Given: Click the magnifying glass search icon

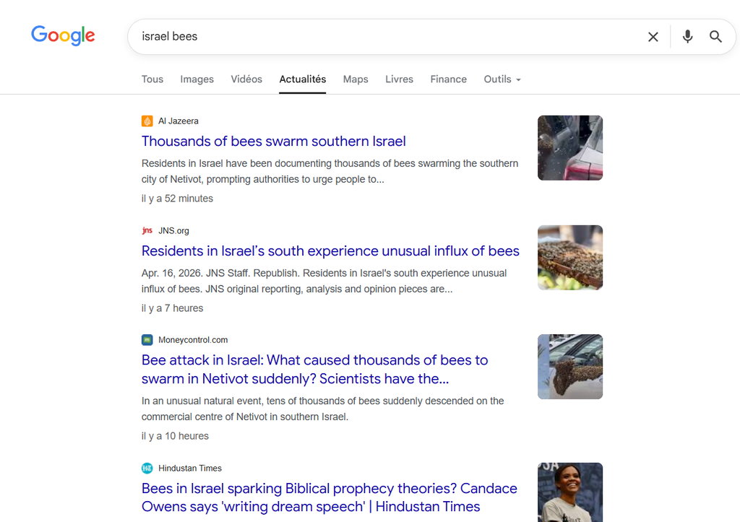Looking at the screenshot, I should tap(715, 37).
